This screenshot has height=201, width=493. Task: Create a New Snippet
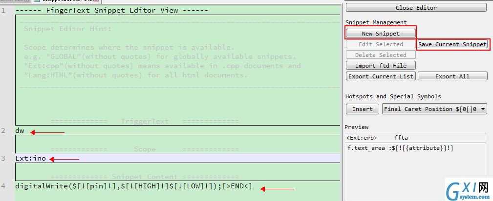(381, 34)
